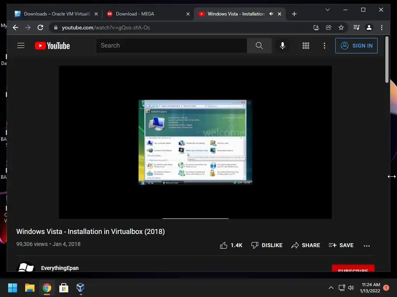Open Chrome media controls icon
Viewport: 397px width, 297px height.
click(x=357, y=27)
